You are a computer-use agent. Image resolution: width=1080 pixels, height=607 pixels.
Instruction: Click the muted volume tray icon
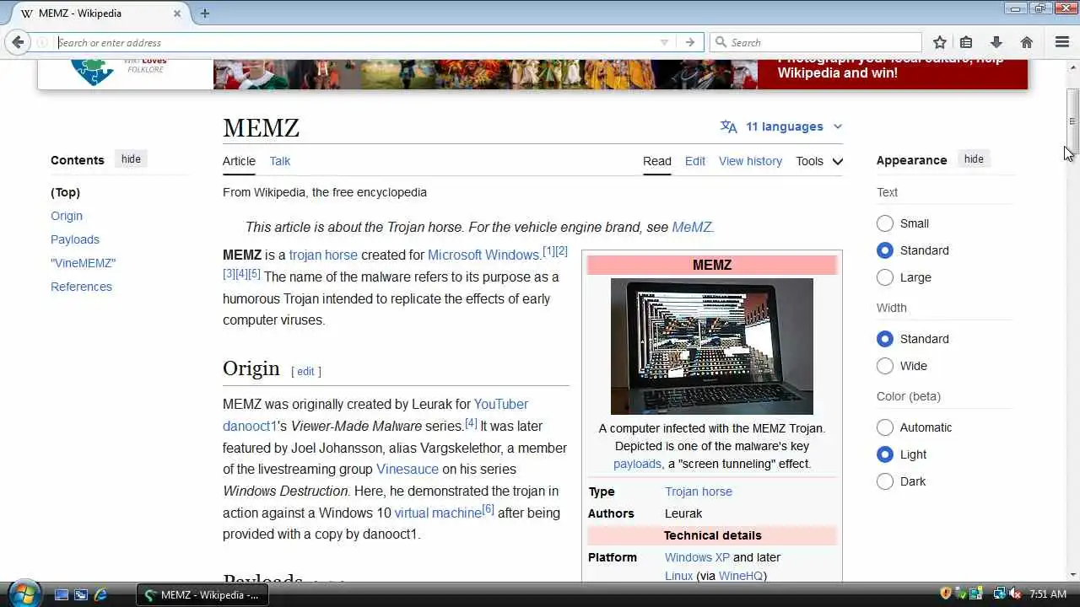coord(1015,594)
